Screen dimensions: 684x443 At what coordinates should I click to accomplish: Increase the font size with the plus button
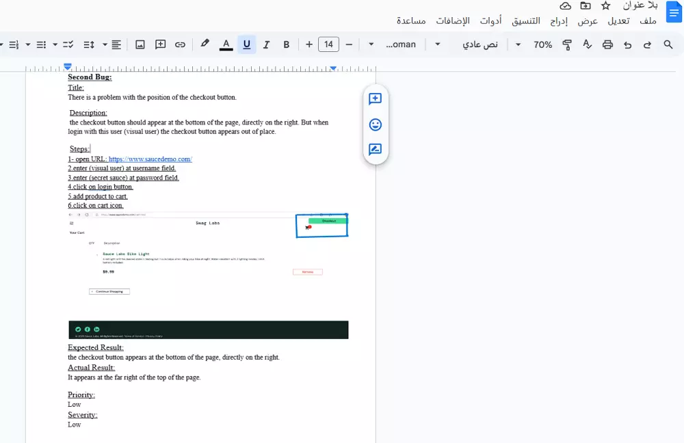coord(308,44)
